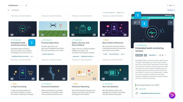Click the Precision Agriculture drone thumbnail
183x102 pixels.
pyautogui.click(x=53, y=29)
